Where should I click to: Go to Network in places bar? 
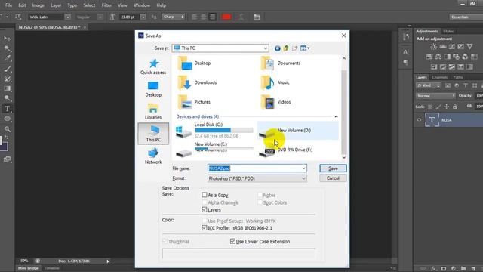[x=153, y=156]
